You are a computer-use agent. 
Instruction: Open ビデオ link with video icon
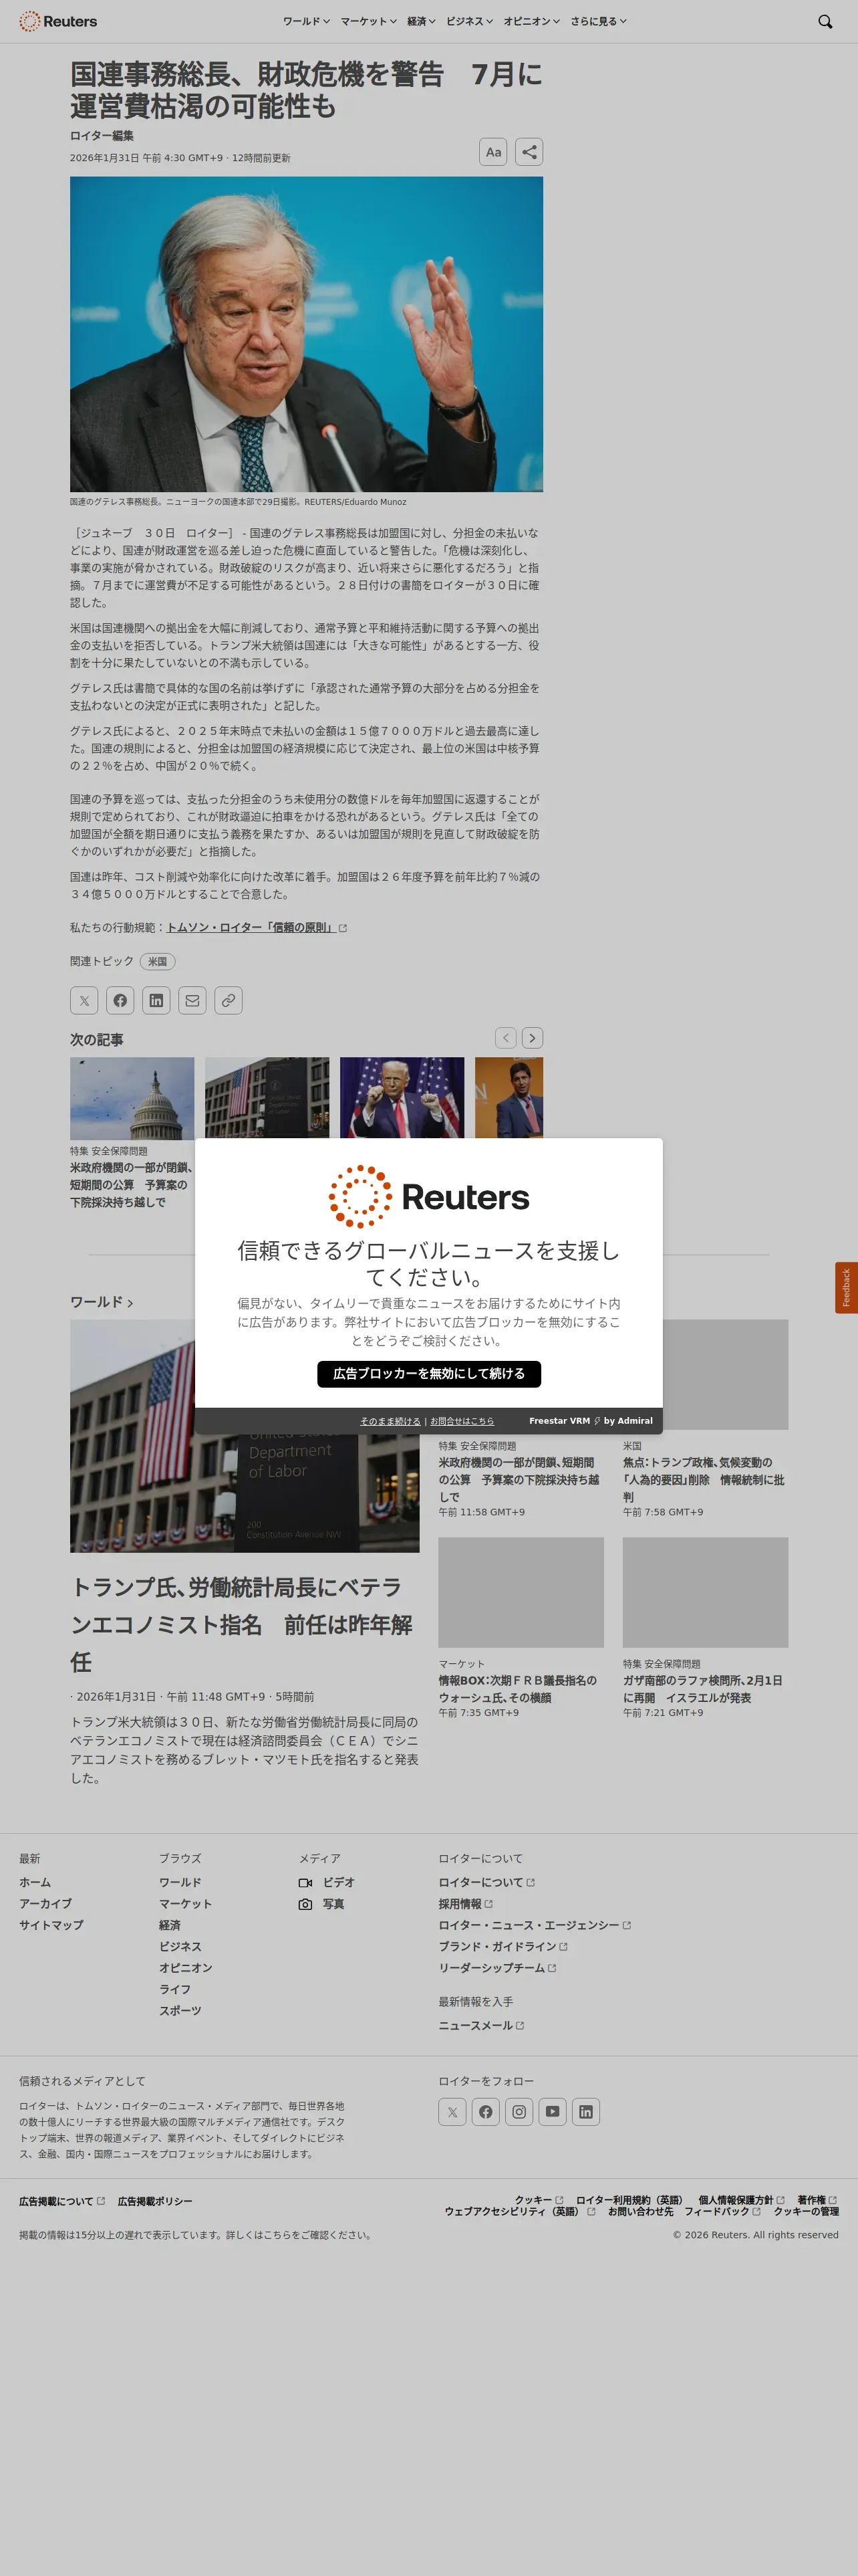327,1883
